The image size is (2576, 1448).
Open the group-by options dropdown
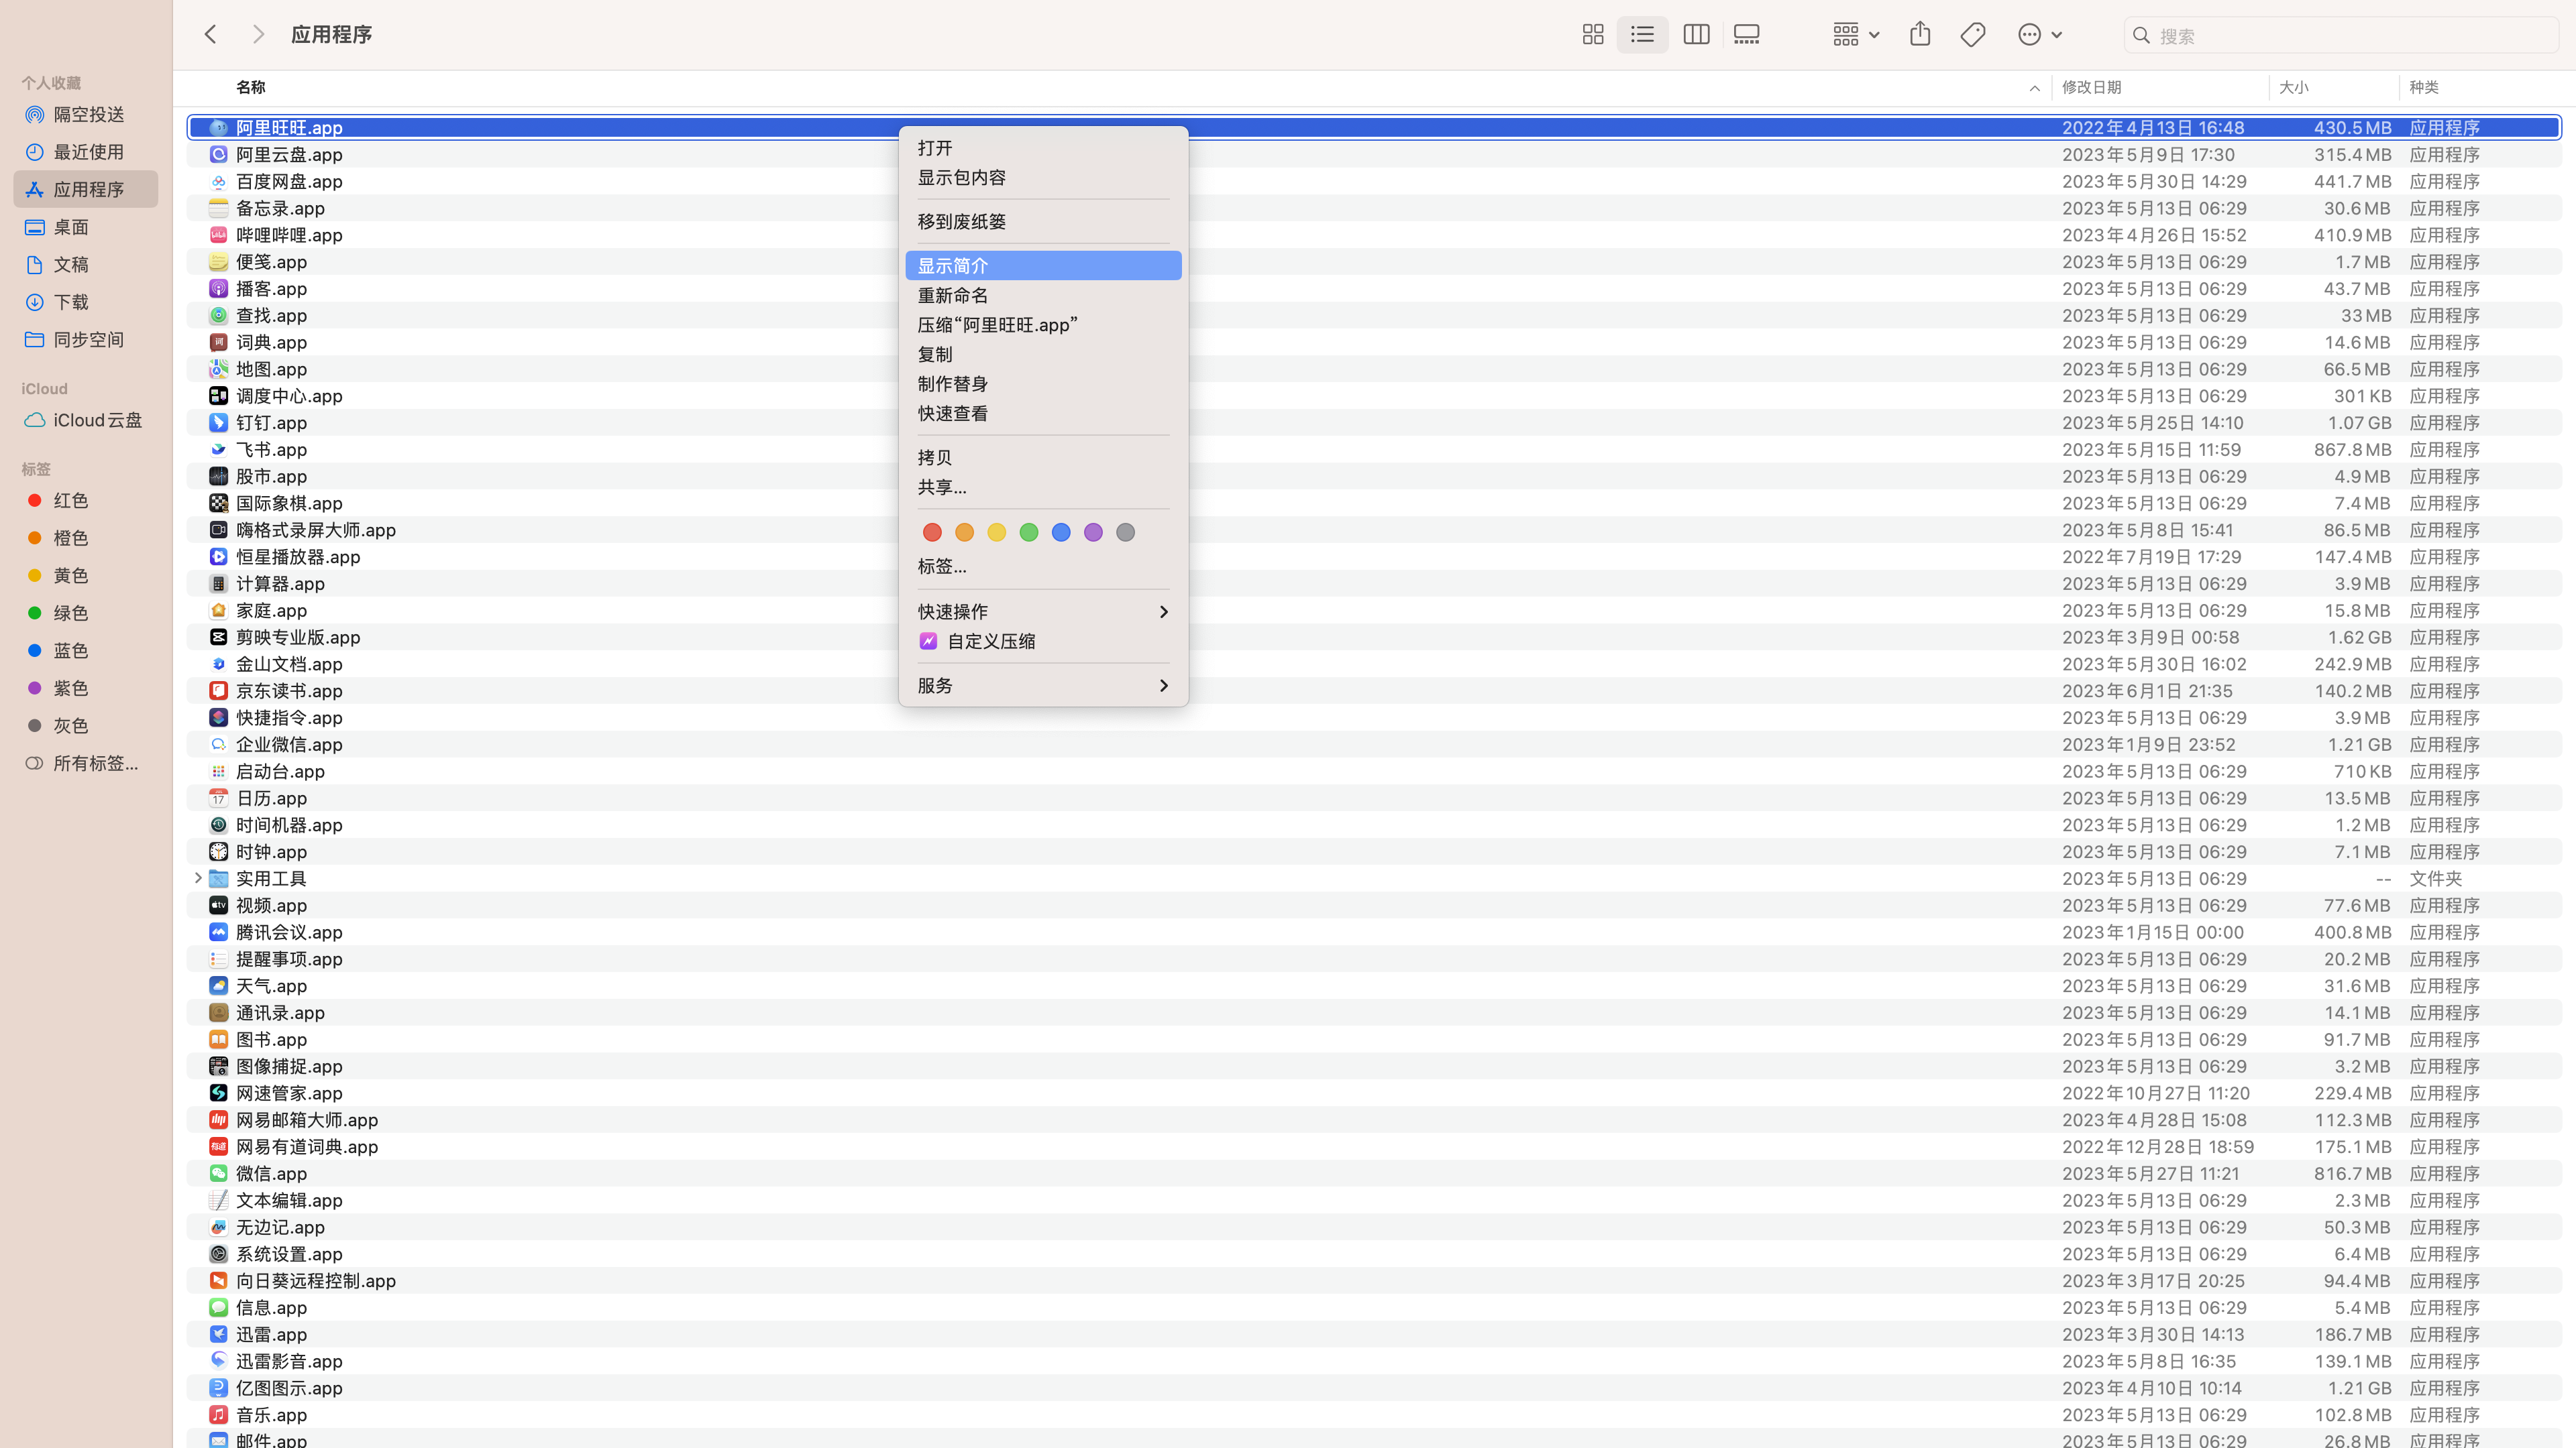tap(1856, 35)
